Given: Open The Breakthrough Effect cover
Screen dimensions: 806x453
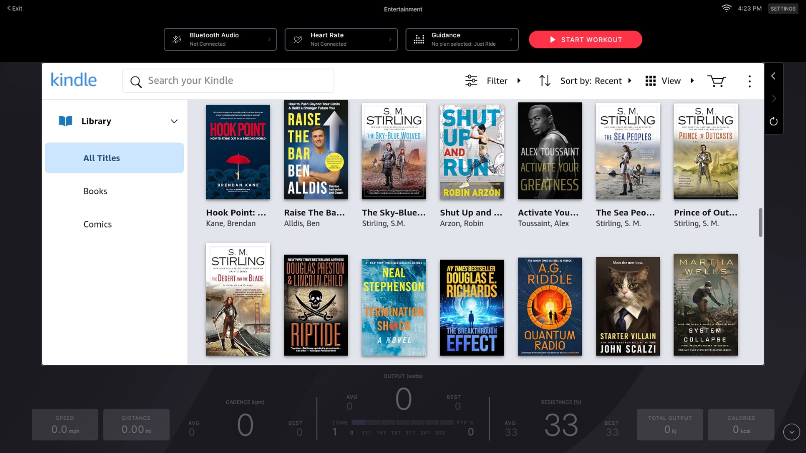Looking at the screenshot, I should 472,308.
